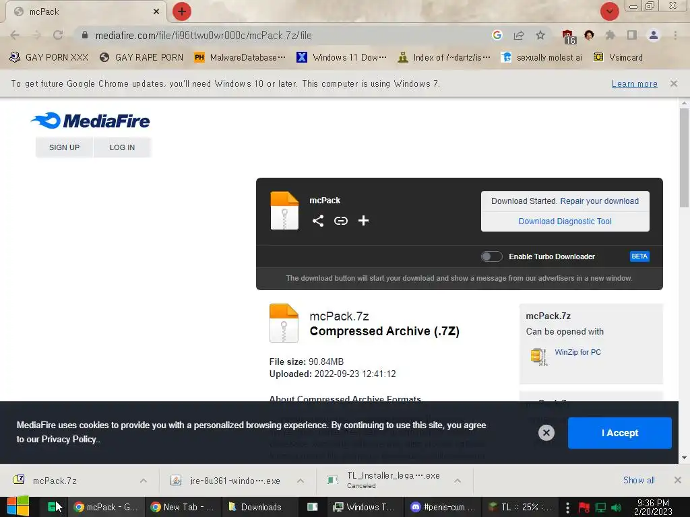Open Windows 11 Dow... bookmark
The height and width of the screenshot is (517, 690).
[x=342, y=58]
